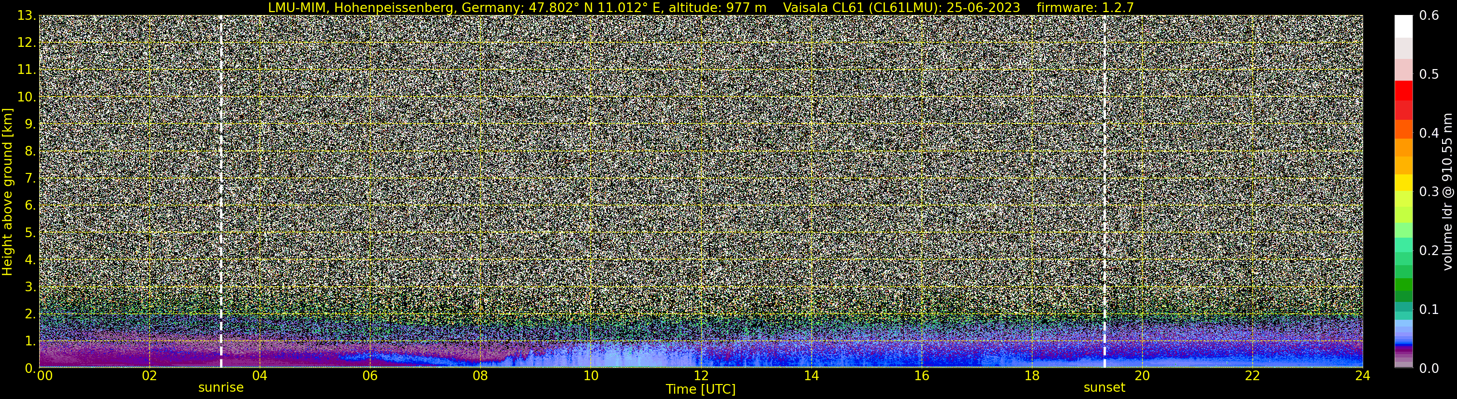Click the yellow segment of the colorbar
This screenshot has width=1457, height=399.
click(x=1403, y=183)
